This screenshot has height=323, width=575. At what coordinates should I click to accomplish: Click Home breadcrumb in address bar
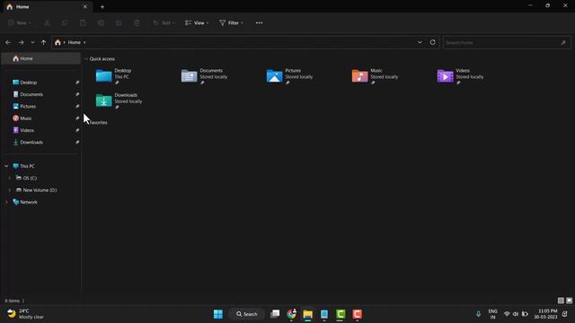point(74,42)
